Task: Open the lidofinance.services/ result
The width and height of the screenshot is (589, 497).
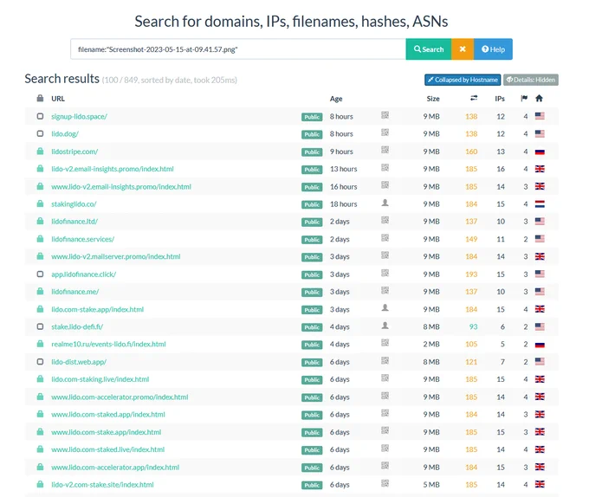Action: (83, 239)
